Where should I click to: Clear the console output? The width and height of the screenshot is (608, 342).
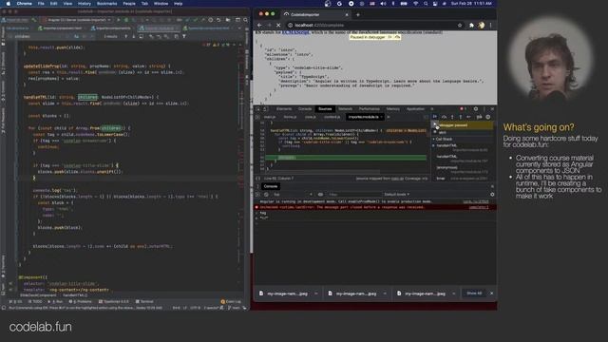tap(266, 194)
